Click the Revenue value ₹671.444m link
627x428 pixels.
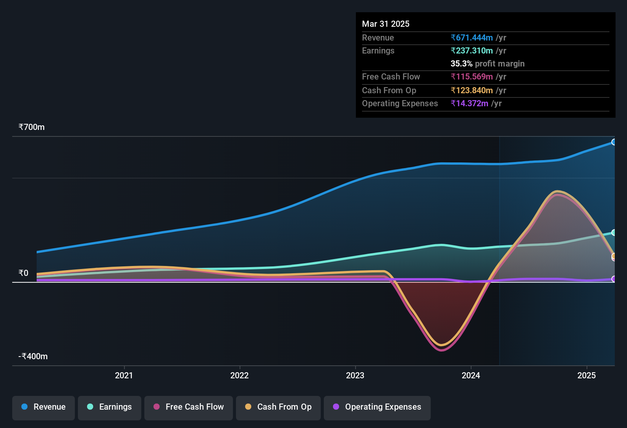pyautogui.click(x=472, y=38)
